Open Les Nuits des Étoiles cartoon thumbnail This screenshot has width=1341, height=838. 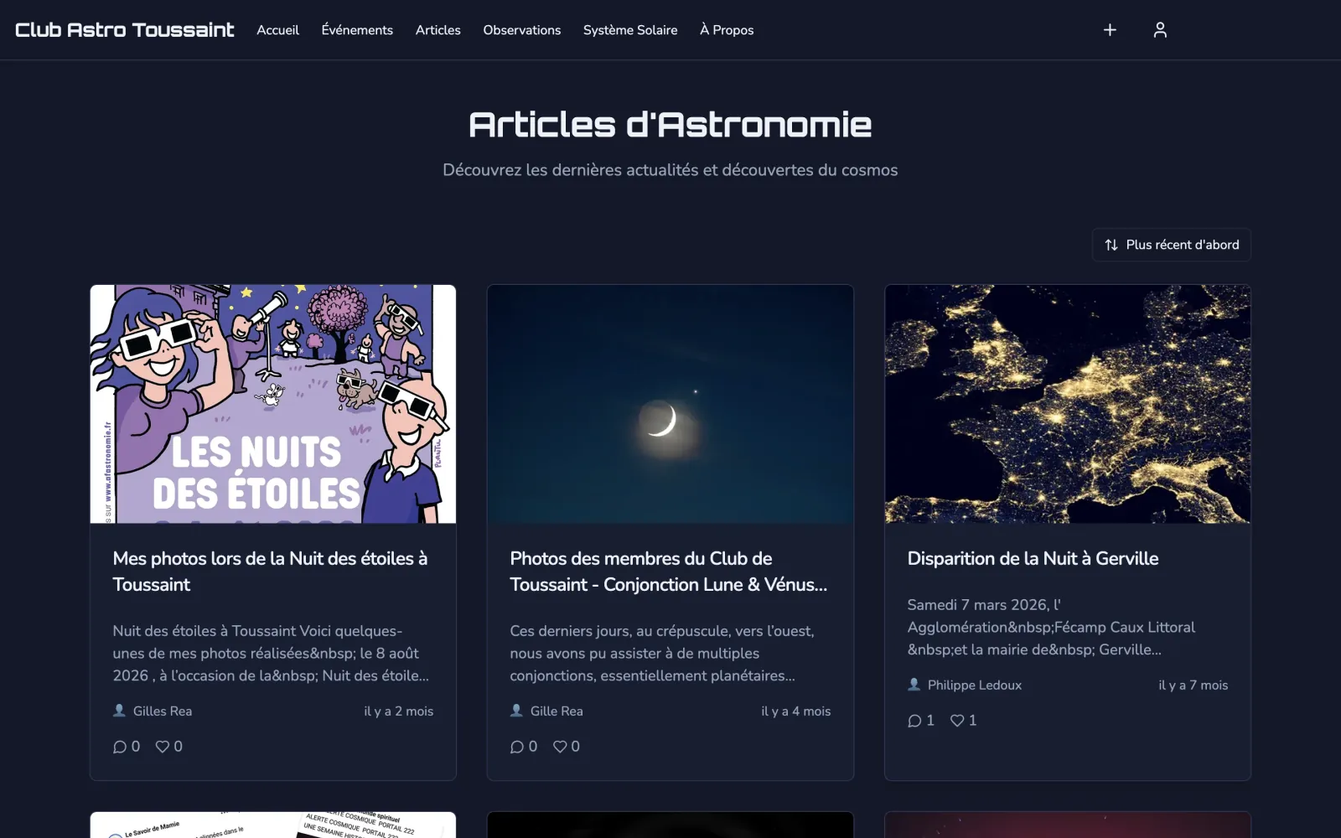pyautogui.click(x=273, y=404)
